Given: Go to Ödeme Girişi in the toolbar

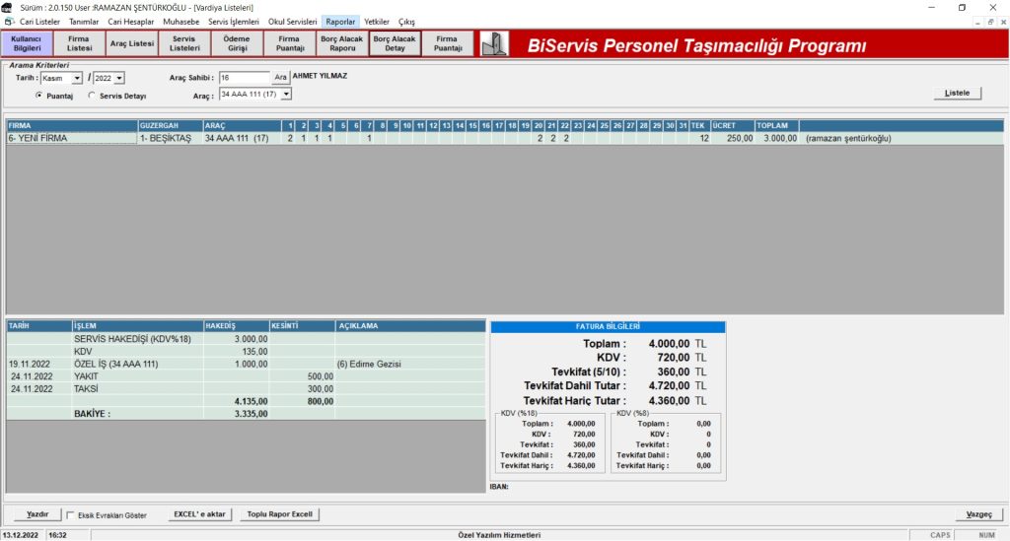Looking at the screenshot, I should coord(237,44).
